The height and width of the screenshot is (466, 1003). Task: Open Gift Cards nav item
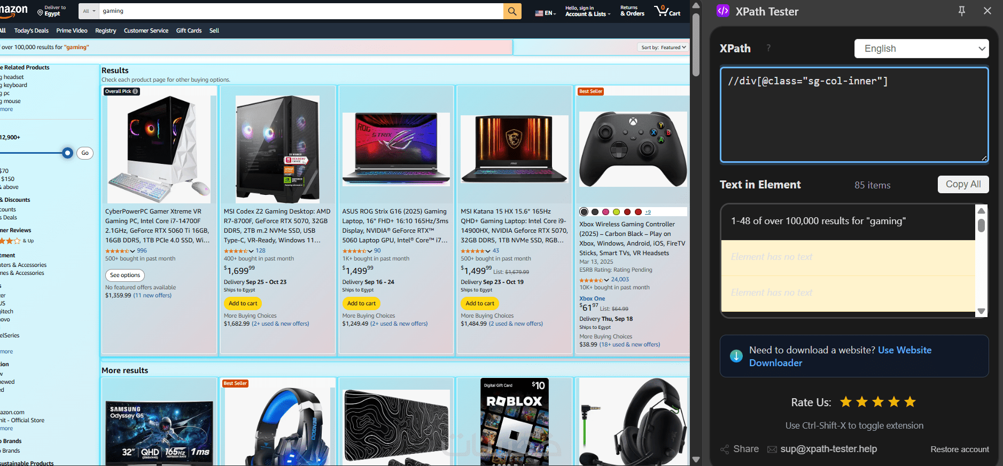[189, 31]
